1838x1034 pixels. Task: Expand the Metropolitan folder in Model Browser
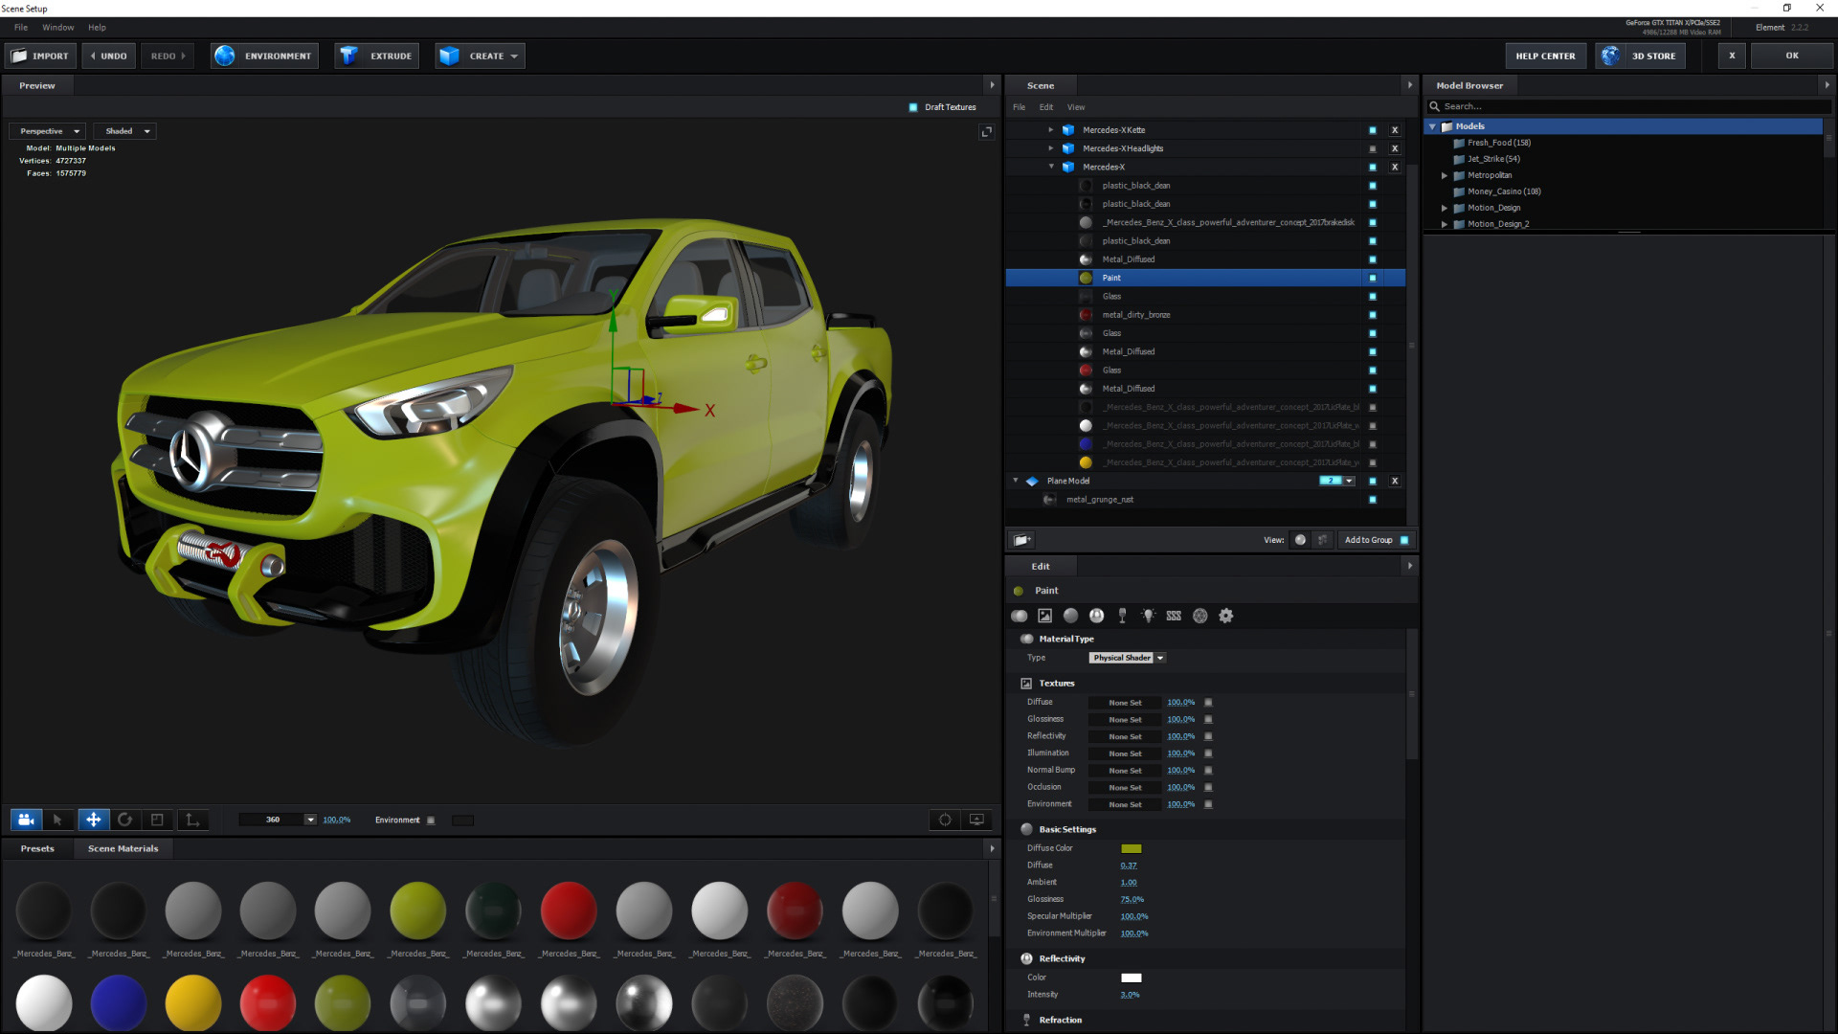coord(1445,175)
